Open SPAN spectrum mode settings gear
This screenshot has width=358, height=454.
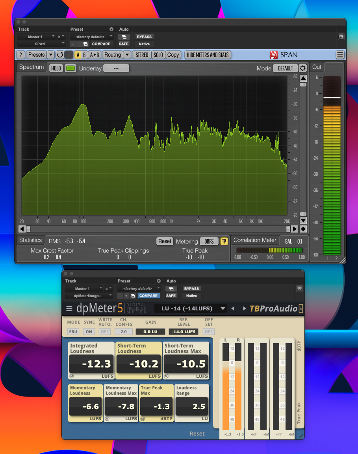tap(302, 68)
